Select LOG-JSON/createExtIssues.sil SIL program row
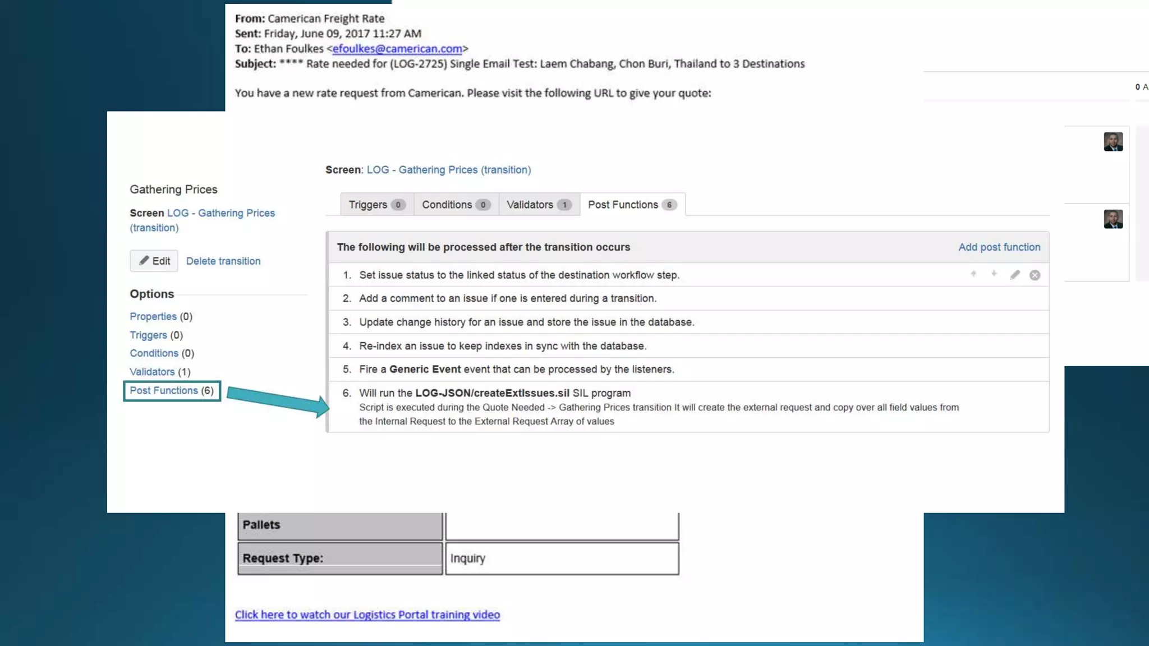 [688, 407]
